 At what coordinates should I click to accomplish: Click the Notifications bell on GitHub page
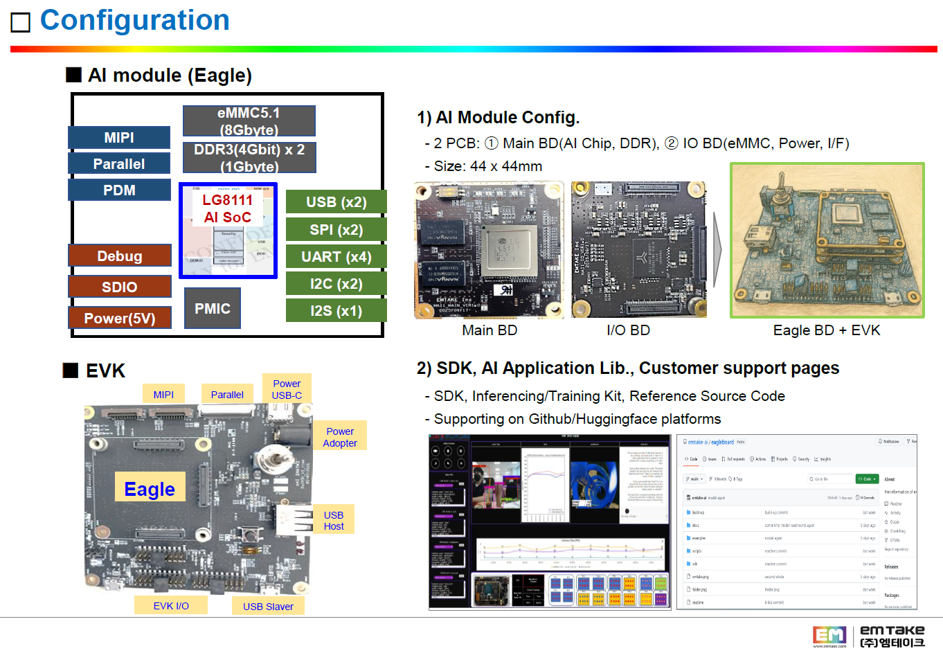coord(889,441)
